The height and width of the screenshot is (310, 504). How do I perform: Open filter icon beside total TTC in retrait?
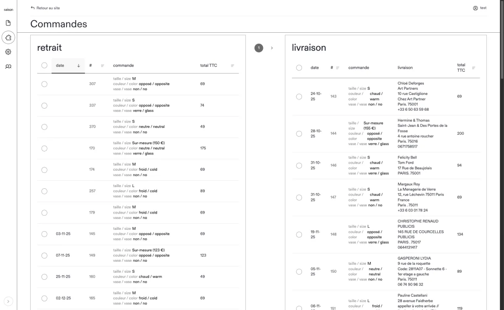pos(232,65)
